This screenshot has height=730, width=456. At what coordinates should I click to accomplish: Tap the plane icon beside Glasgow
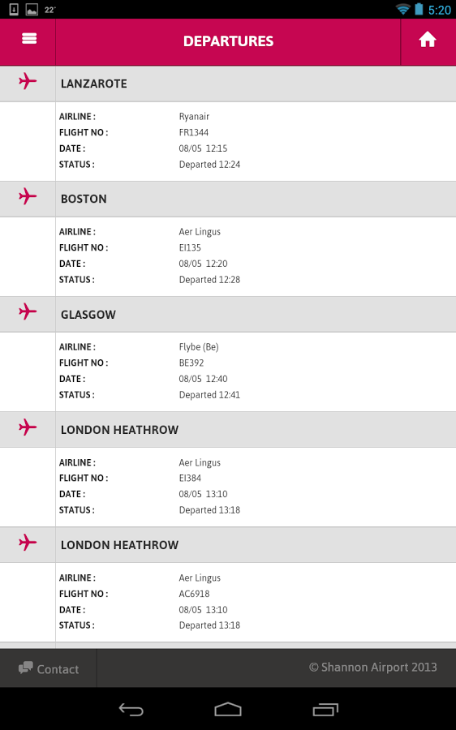click(x=28, y=311)
